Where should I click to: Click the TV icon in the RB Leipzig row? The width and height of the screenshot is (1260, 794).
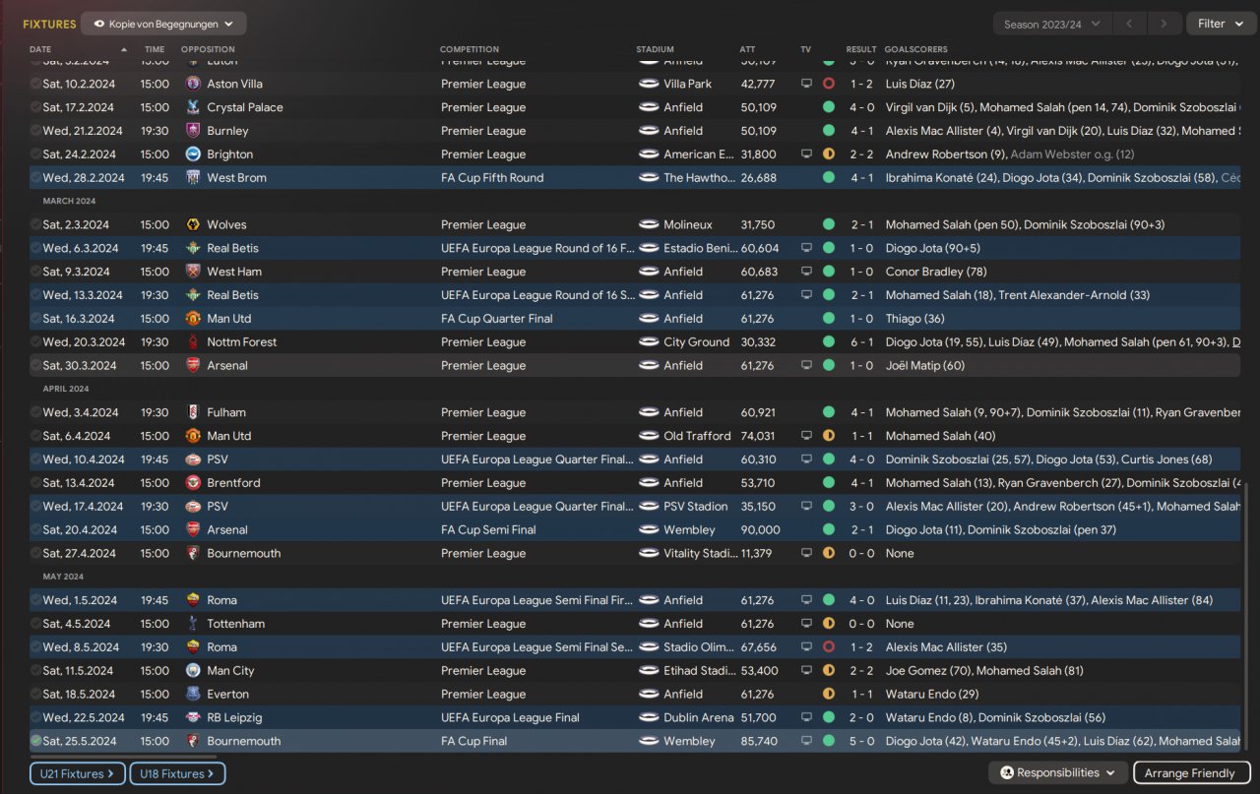click(807, 718)
